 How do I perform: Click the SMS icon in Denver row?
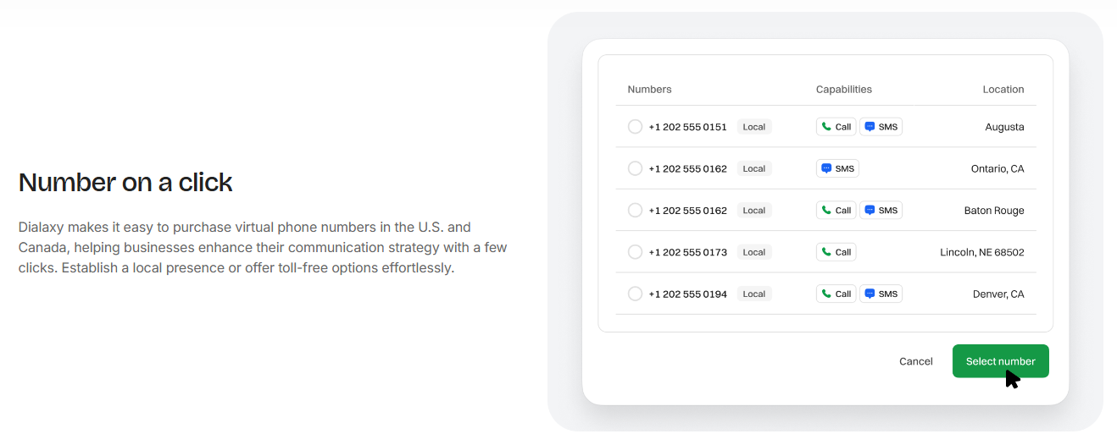pos(870,294)
